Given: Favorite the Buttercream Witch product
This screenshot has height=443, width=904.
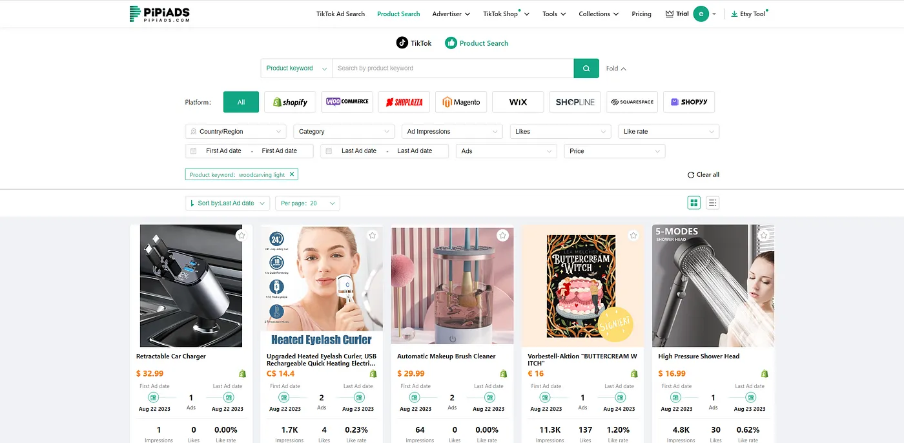Looking at the screenshot, I should [x=633, y=236].
